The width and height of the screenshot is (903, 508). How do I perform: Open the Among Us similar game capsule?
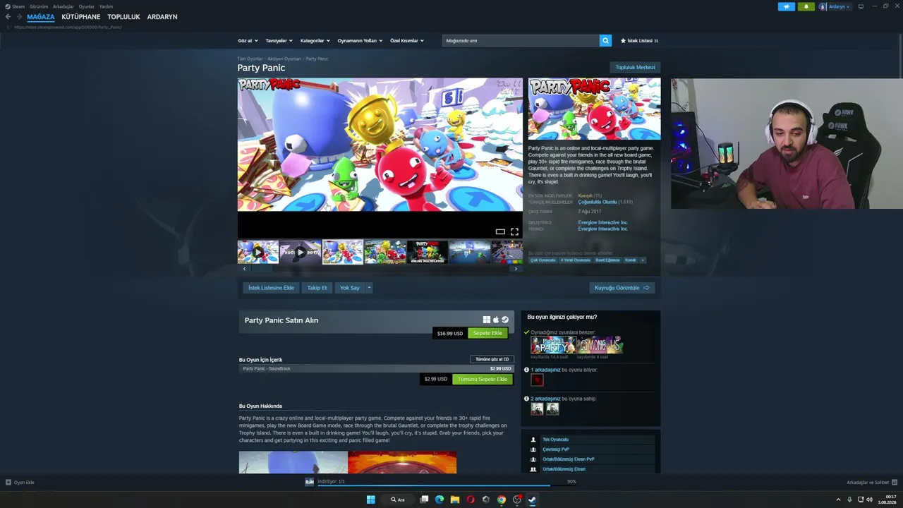click(x=600, y=345)
